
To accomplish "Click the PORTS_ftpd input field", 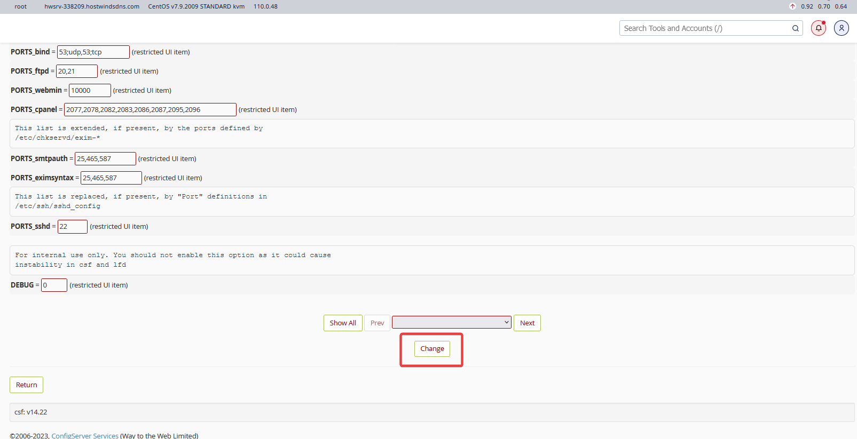I will pyautogui.click(x=76, y=71).
